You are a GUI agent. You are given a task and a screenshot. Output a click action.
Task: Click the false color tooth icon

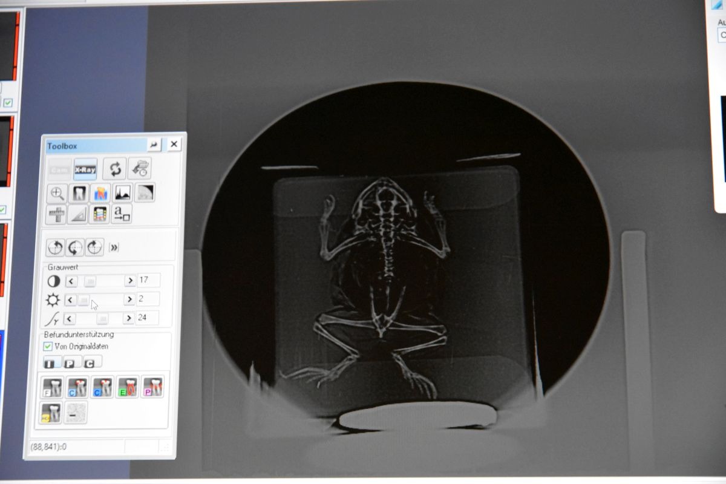pyautogui.click(x=100, y=193)
